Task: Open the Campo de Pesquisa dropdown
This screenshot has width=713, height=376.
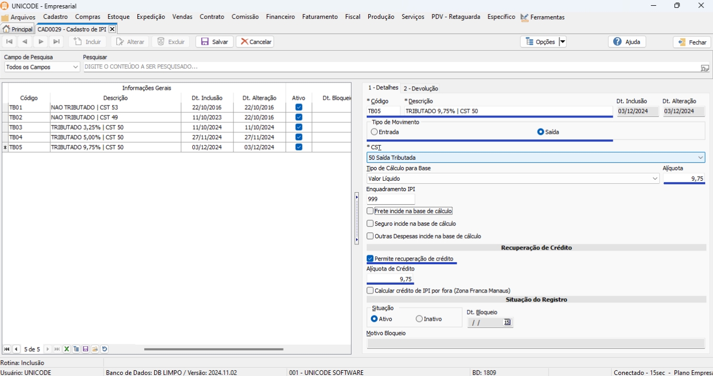Action: (75, 67)
